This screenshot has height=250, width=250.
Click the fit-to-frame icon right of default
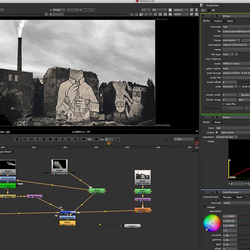point(192,10)
